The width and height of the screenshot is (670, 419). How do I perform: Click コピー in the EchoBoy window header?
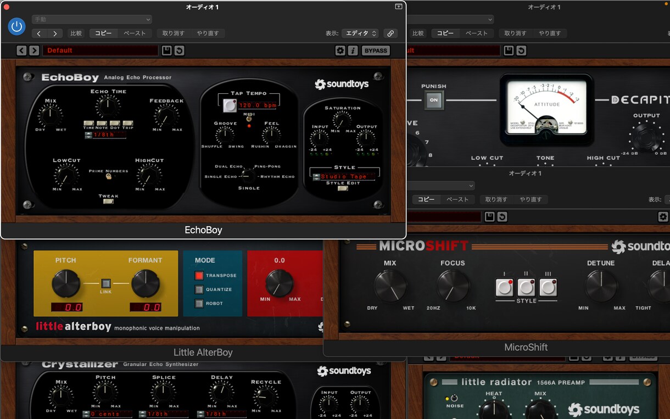[103, 33]
